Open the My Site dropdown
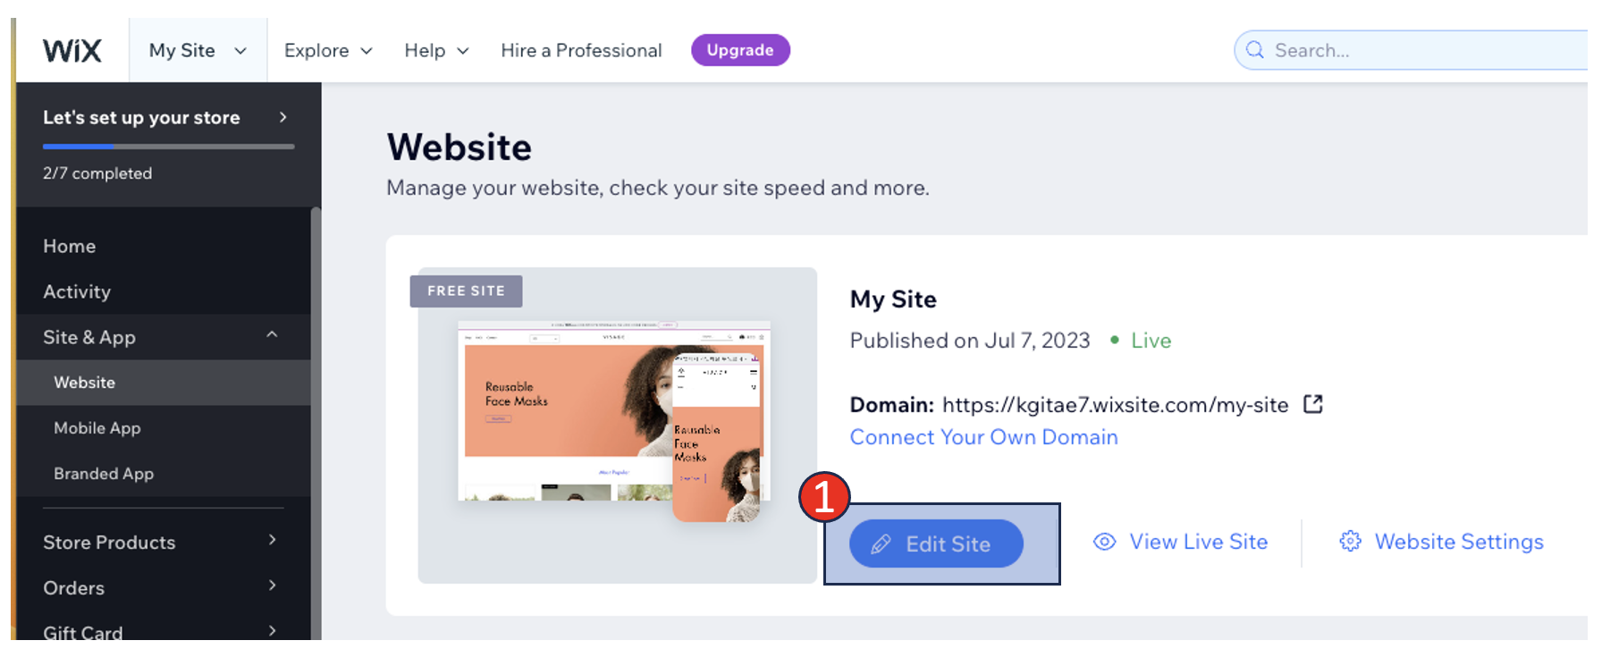Screen dimensions: 1602x649 click(198, 50)
